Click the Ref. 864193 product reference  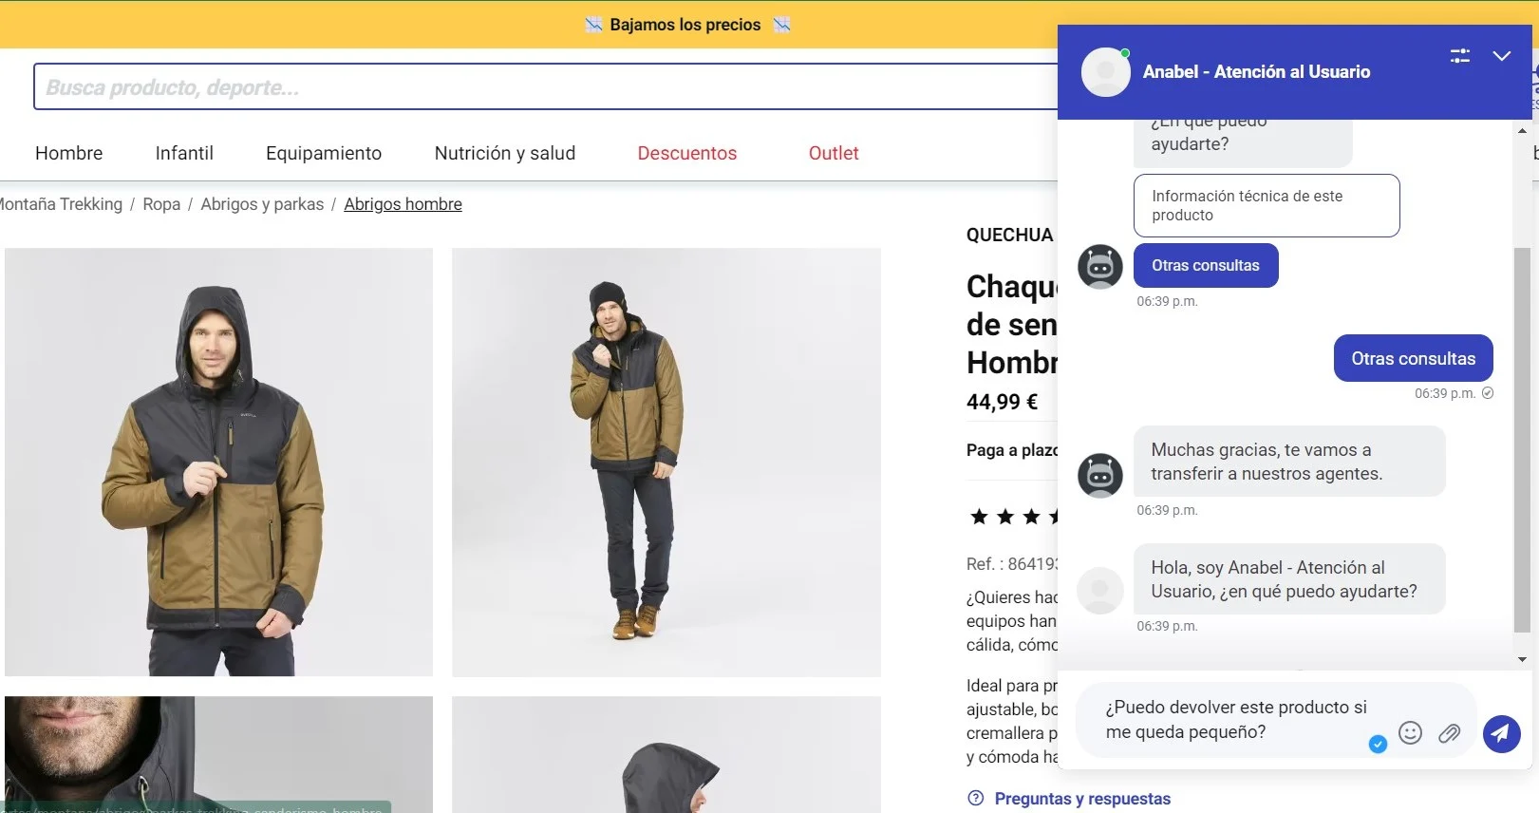click(1012, 564)
